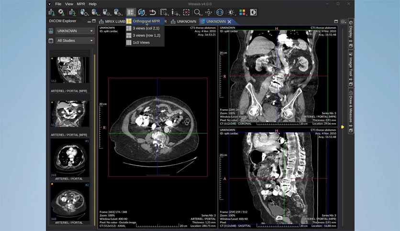Select the measurement tool dropdown icon
The width and height of the screenshot is (400, 231).
pyautogui.click(x=164, y=12)
